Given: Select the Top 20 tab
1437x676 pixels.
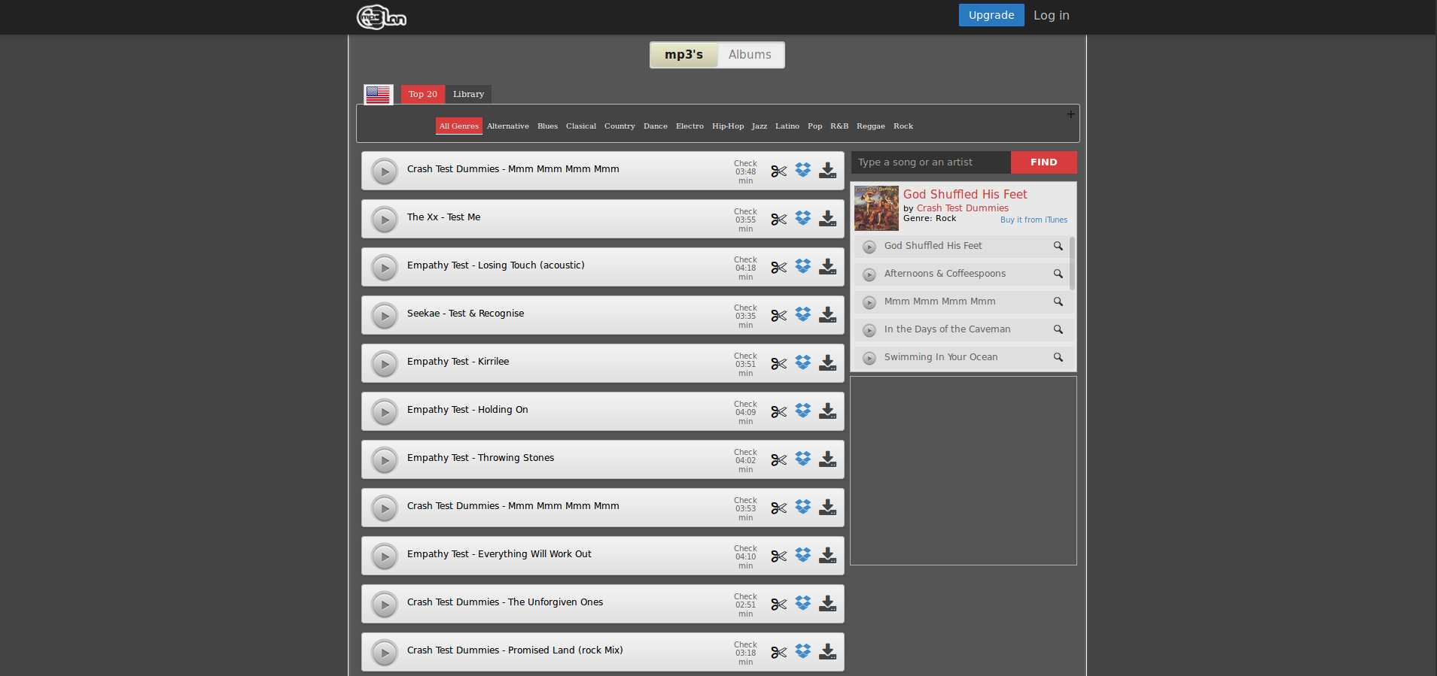Looking at the screenshot, I should (422, 94).
